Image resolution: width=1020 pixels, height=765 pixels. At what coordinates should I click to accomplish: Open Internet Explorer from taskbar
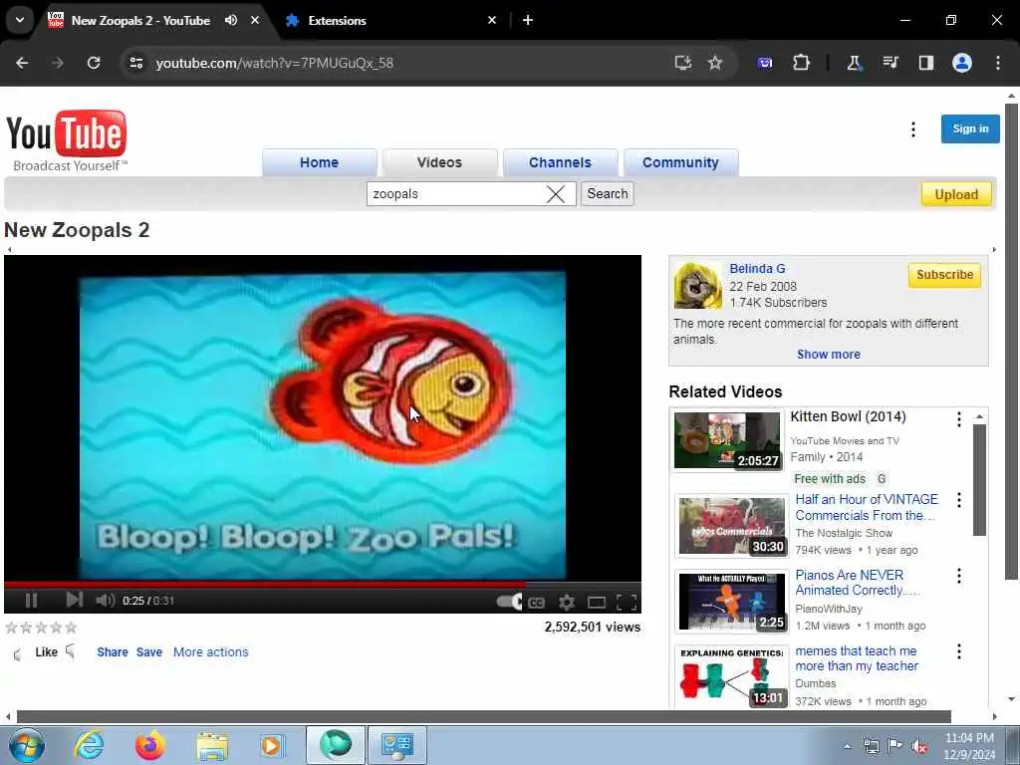89,745
